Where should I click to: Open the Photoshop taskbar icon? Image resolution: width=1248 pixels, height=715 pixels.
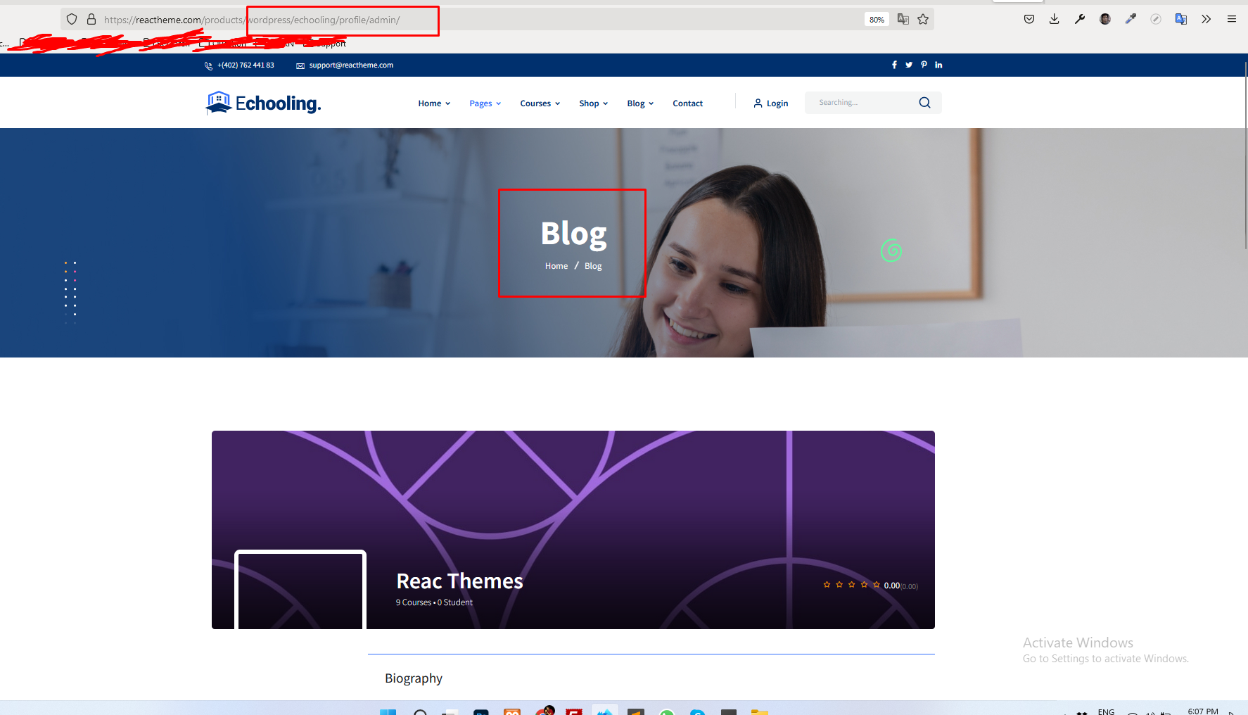tap(481, 711)
